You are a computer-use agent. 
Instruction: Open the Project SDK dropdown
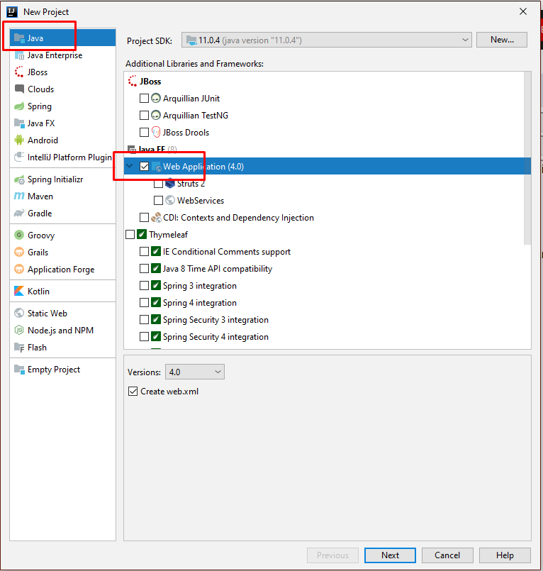(x=327, y=40)
